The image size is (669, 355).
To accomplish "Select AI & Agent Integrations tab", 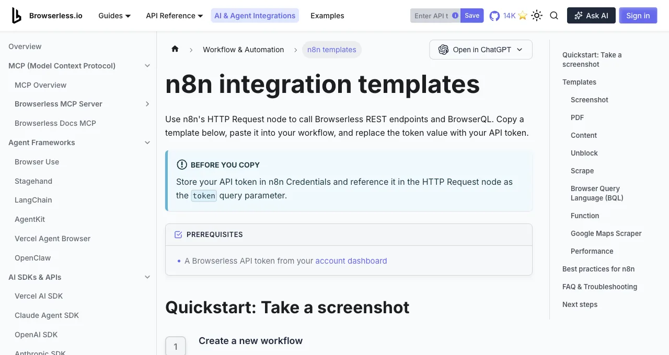I will point(255,16).
